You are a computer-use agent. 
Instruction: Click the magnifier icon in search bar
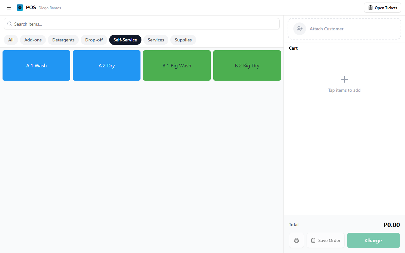coord(9,24)
